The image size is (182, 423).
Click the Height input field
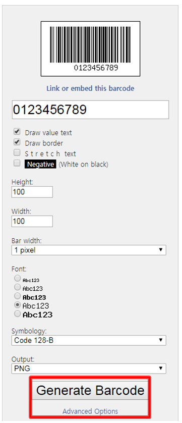32,192
